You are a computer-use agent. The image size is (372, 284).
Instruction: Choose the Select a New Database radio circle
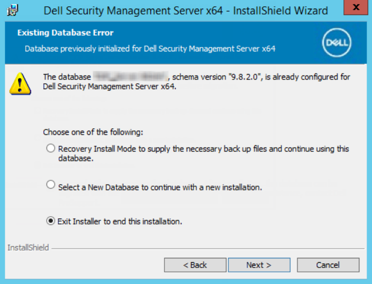(50, 184)
